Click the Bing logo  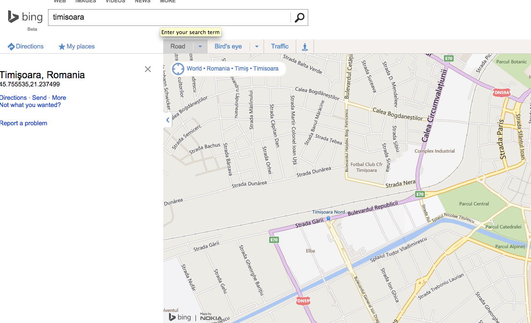click(25, 17)
